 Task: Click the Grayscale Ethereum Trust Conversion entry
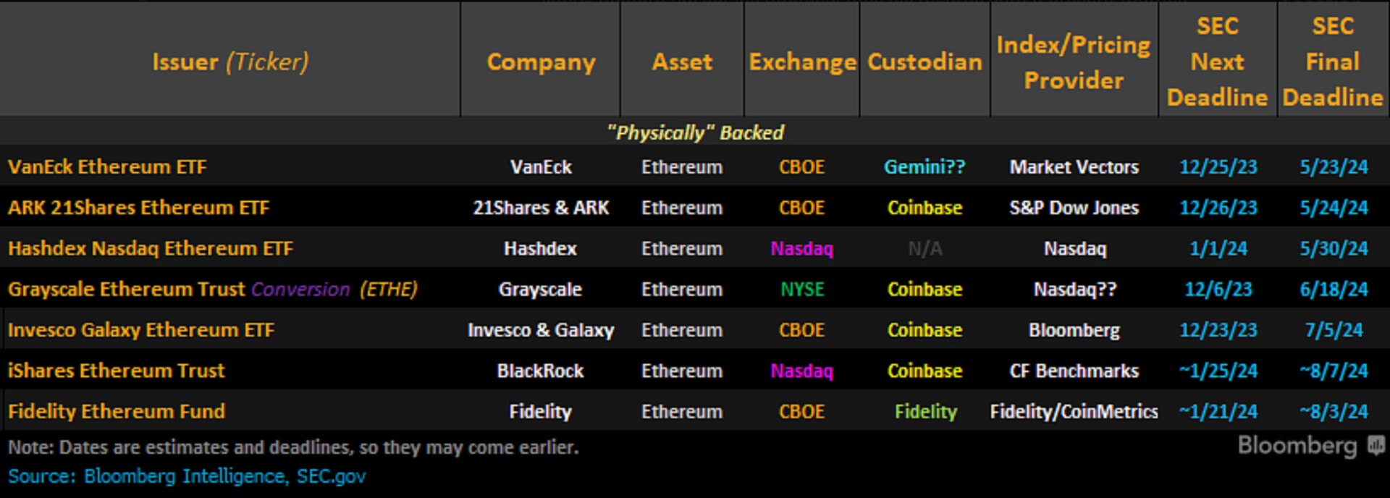212,290
